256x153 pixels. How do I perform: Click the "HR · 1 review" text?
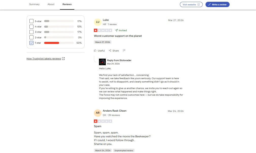coord(110,24)
